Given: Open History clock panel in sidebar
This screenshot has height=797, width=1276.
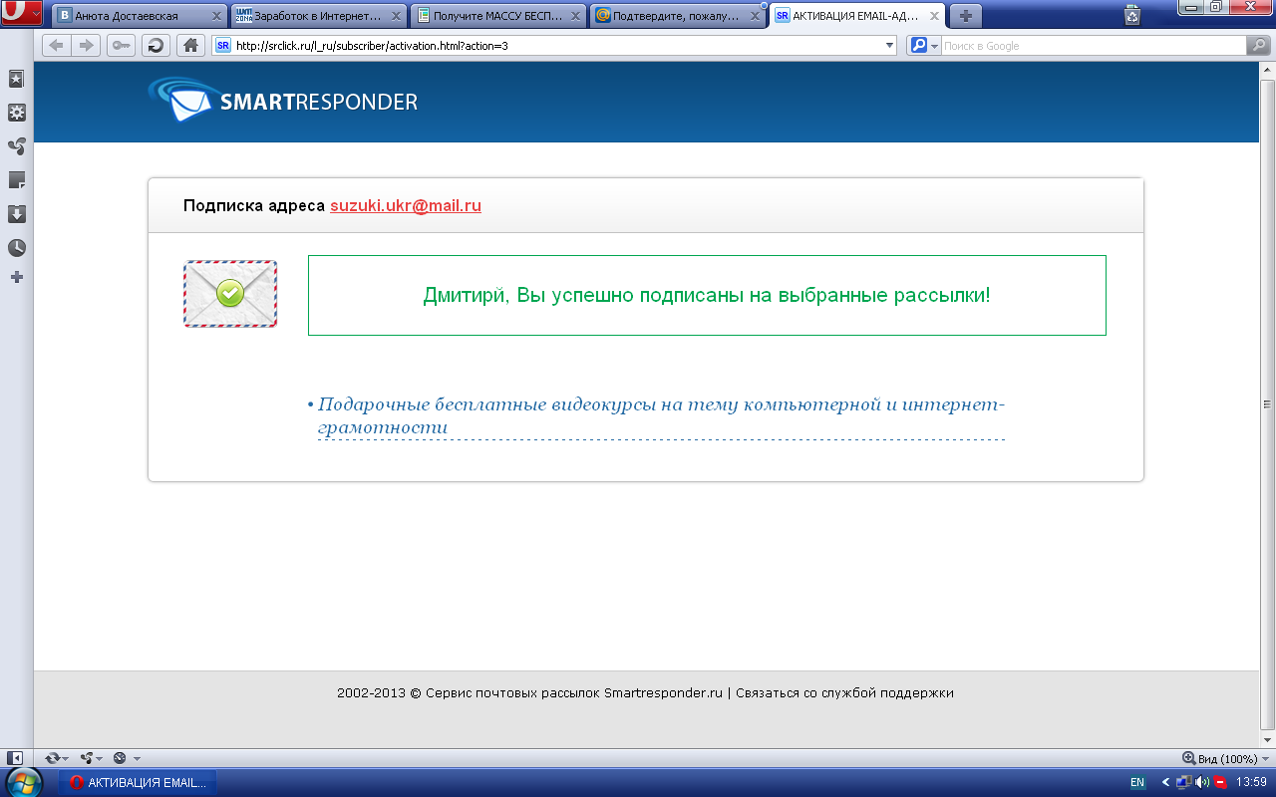Looking at the screenshot, I should pos(16,248).
